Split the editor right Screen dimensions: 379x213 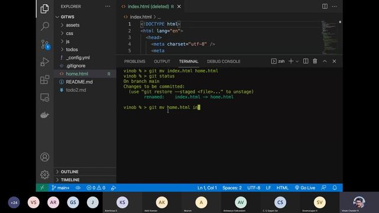325,7
